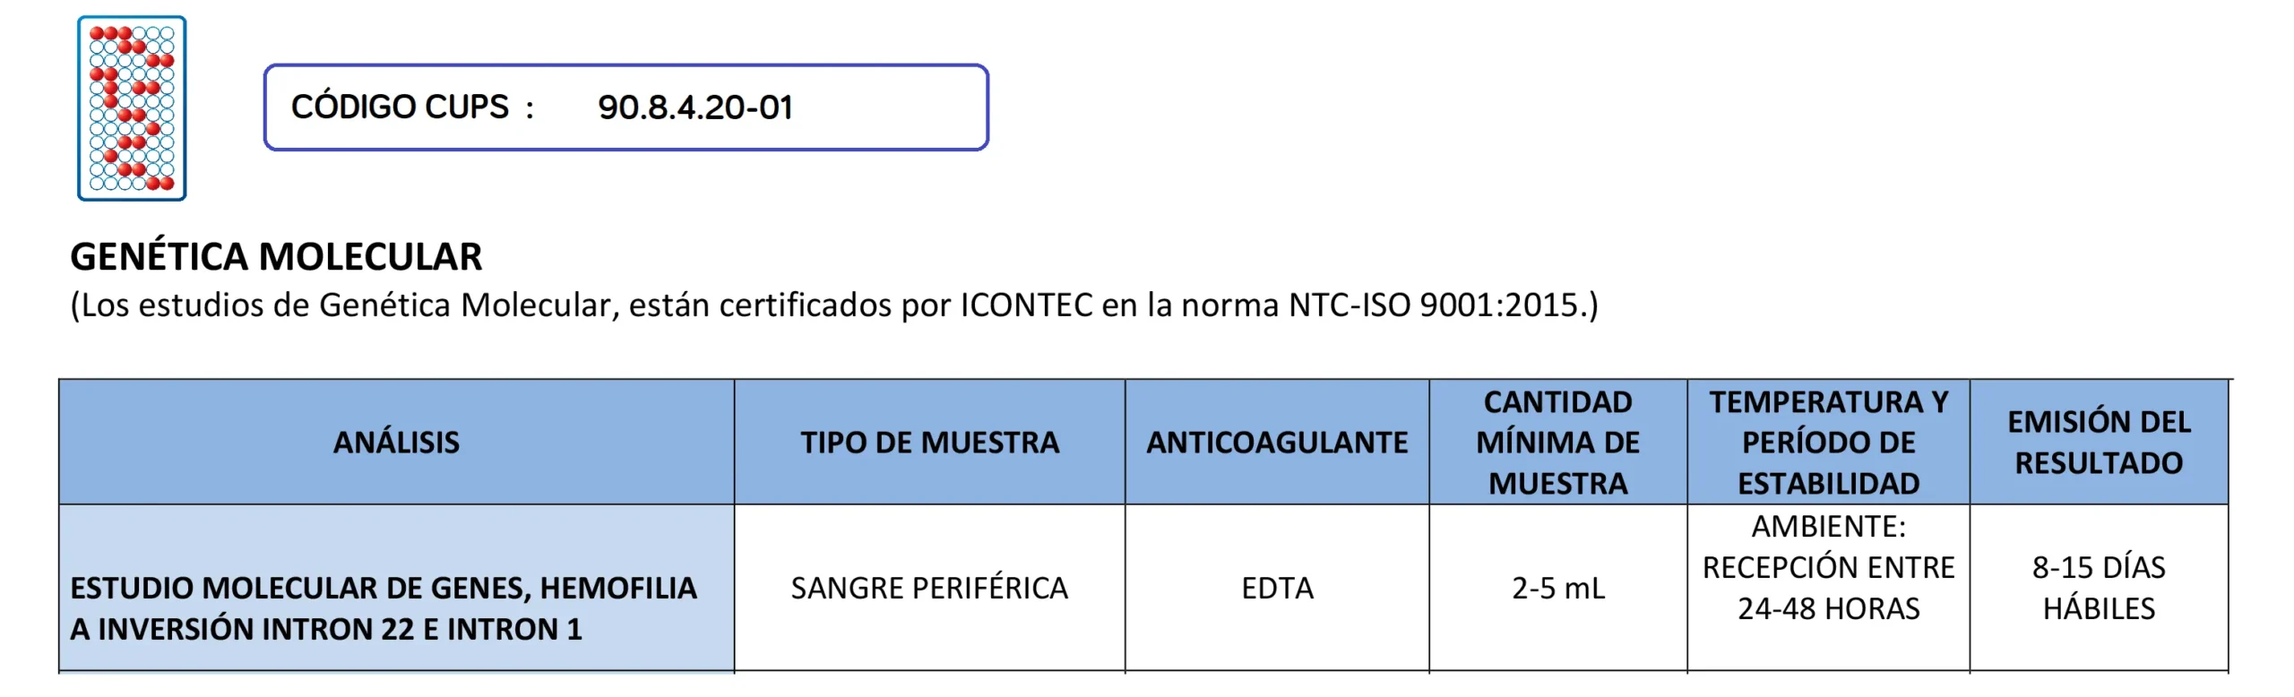Click the EMISIÓN DEL RESULTADO header

2099,443
